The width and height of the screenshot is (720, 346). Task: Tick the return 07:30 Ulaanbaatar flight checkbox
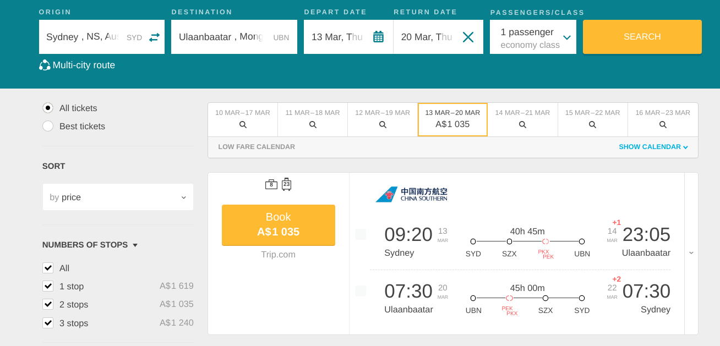[x=361, y=291]
